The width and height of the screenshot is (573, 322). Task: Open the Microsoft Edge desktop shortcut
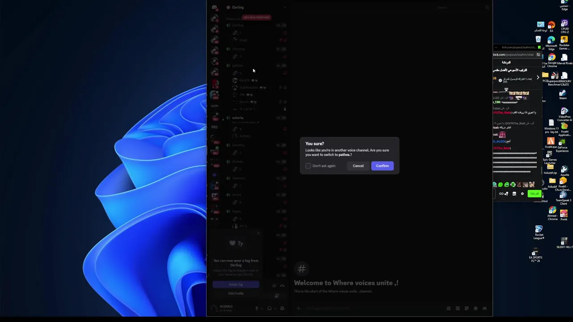[552, 43]
